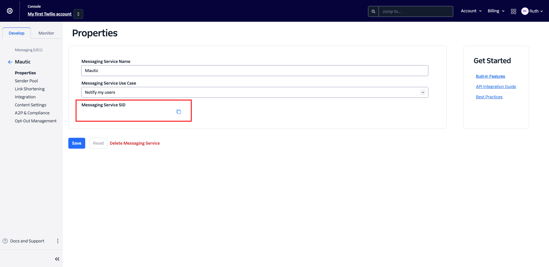549x267 pixels.
Task: Go back using arrow beside Mautic
Action: pyautogui.click(x=10, y=62)
